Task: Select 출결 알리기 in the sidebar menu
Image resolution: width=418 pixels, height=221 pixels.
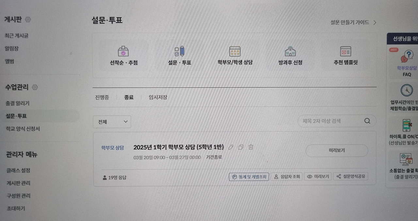Action: [17, 103]
